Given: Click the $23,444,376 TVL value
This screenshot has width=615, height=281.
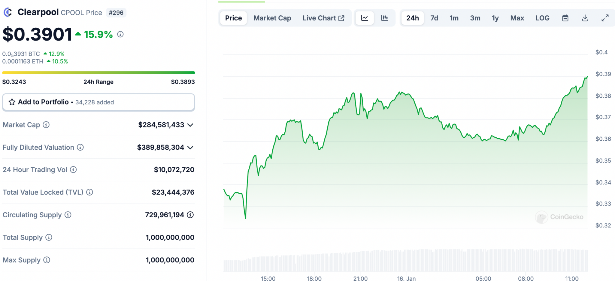Looking at the screenshot, I should pyautogui.click(x=173, y=192).
